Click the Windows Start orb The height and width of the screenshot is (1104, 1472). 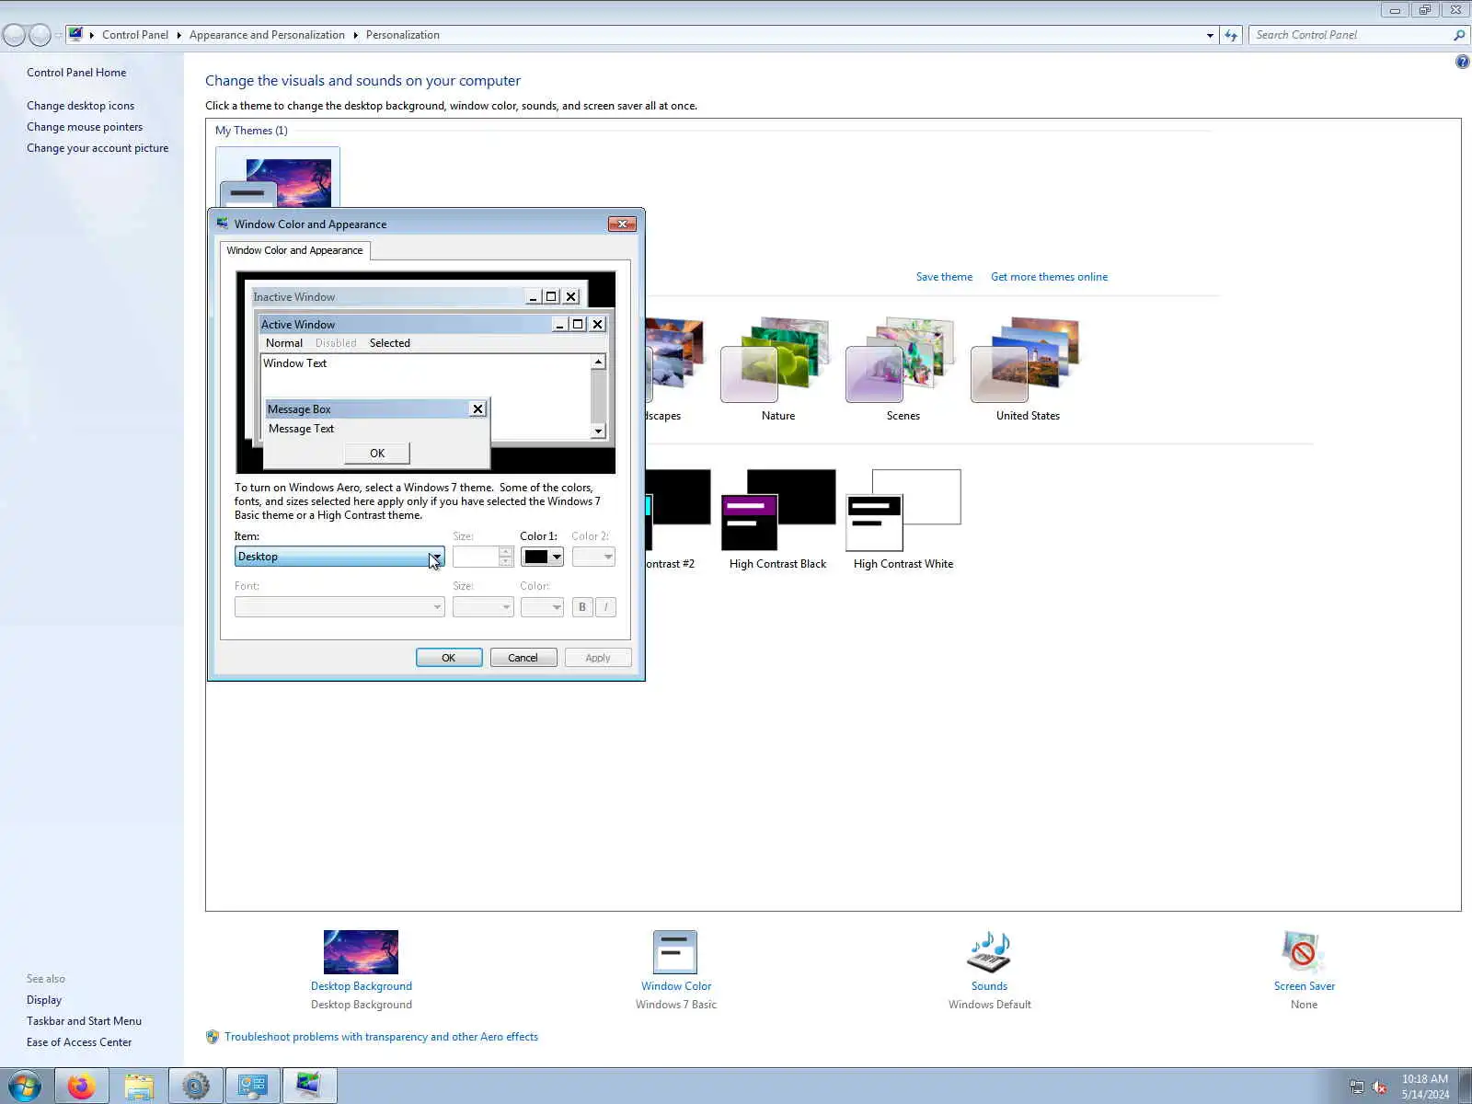pos(25,1087)
